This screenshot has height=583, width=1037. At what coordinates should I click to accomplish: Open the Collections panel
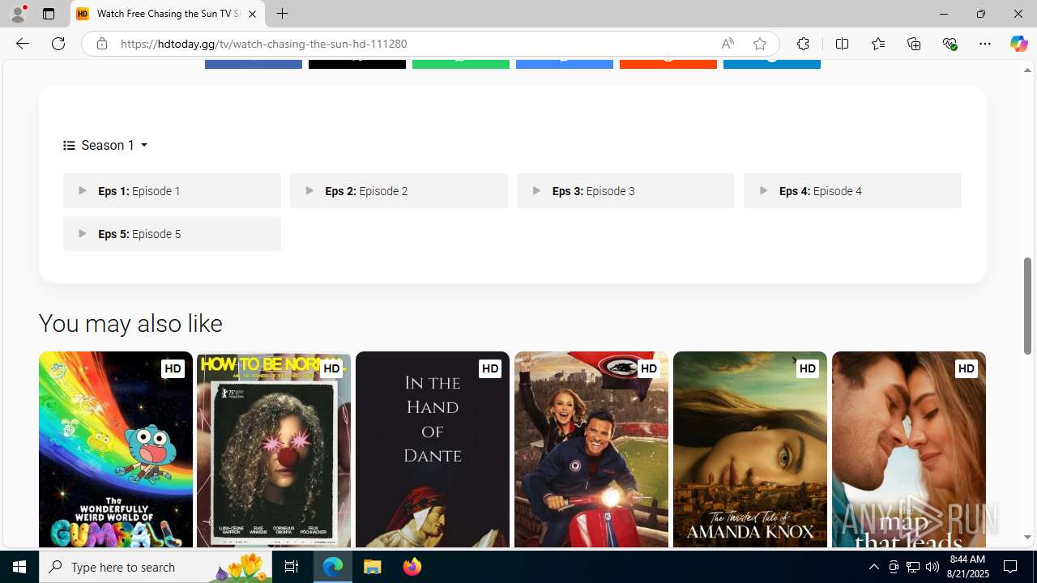tap(914, 44)
